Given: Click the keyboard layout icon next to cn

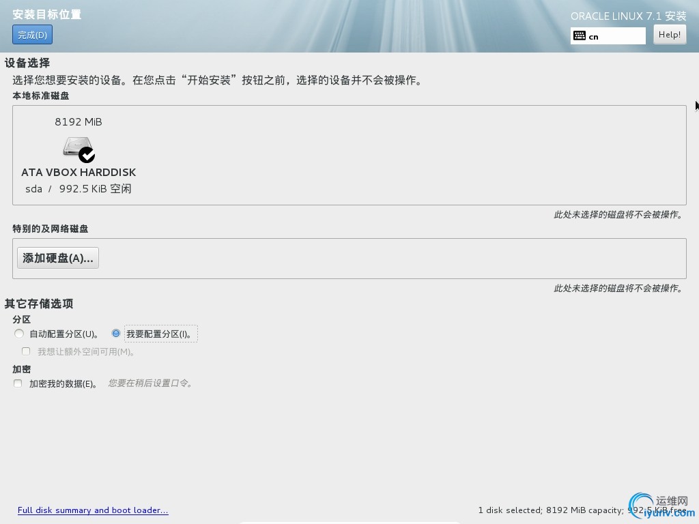Looking at the screenshot, I should click(x=579, y=36).
